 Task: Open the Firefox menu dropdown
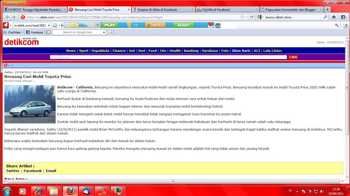tap(14, 2)
